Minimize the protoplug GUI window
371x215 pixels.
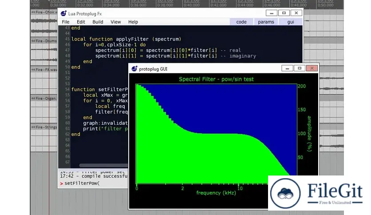point(287,68)
